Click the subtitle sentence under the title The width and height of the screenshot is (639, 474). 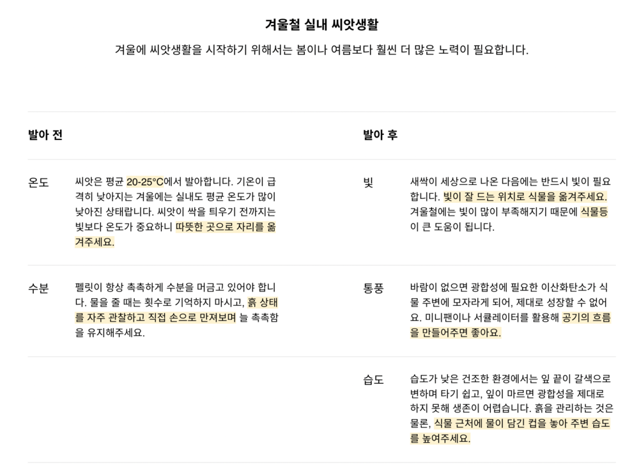tap(321, 50)
